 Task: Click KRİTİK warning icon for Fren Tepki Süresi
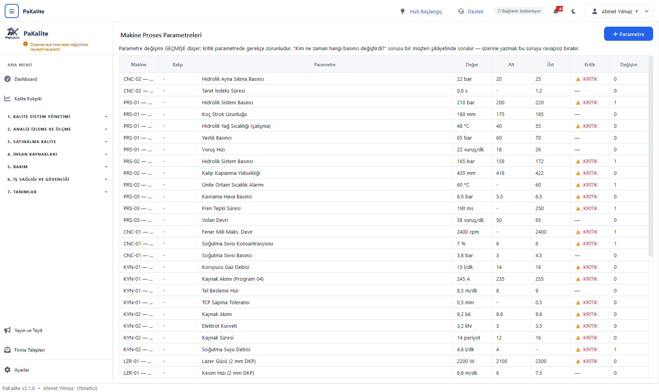click(x=578, y=209)
